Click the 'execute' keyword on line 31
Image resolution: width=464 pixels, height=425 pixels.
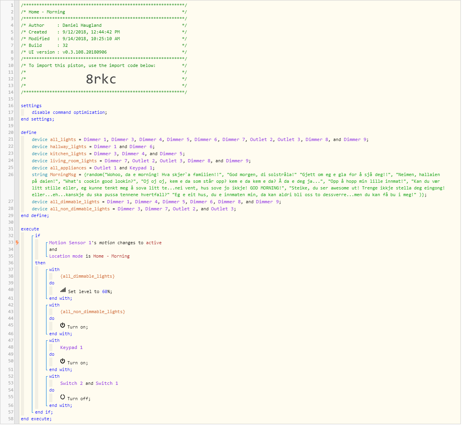(x=30, y=229)
